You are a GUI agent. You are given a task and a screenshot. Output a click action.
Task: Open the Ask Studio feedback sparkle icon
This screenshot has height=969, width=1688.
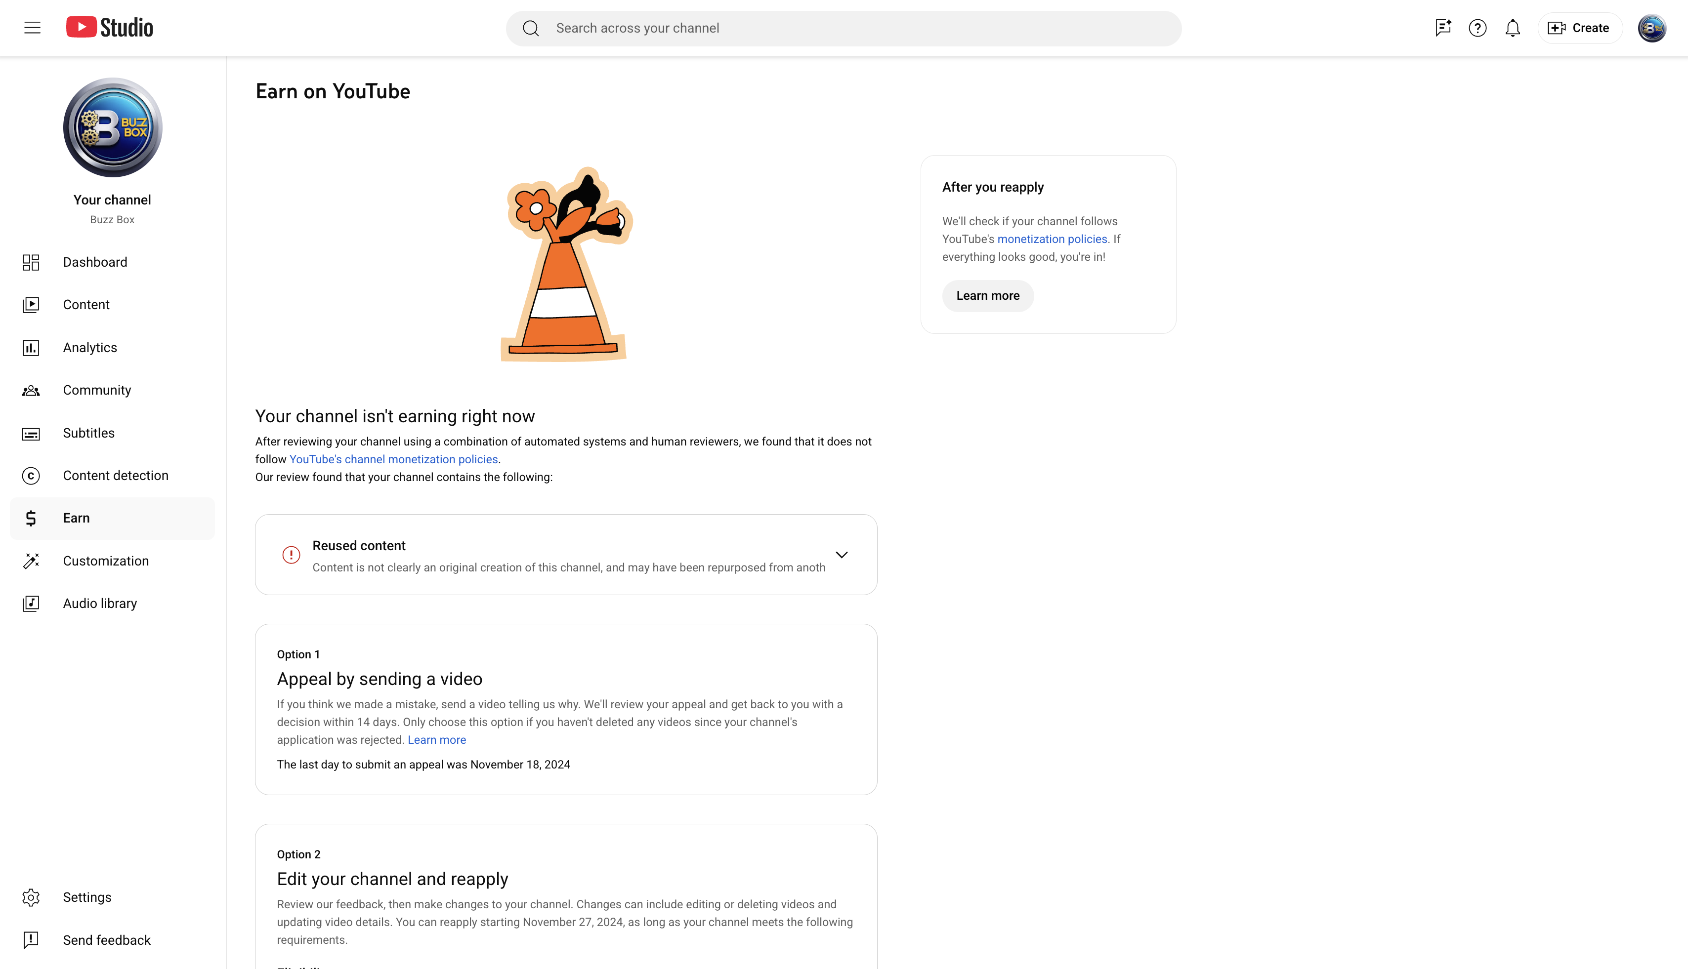tap(1443, 28)
